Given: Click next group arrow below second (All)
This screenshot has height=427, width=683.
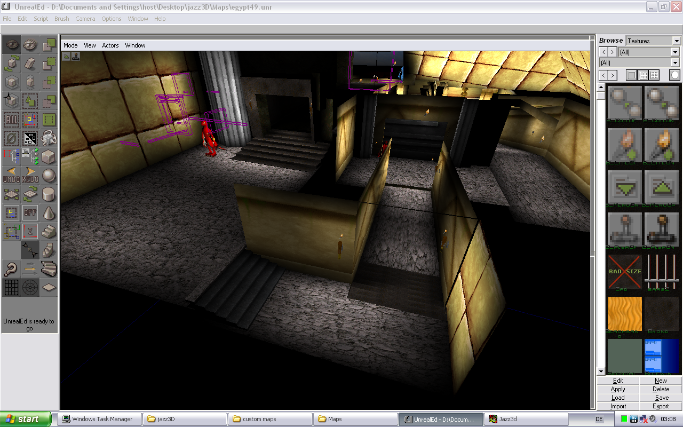Looking at the screenshot, I should coord(613,75).
